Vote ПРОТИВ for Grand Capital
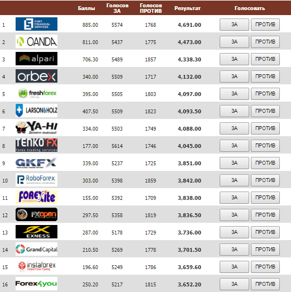291x292 pixels. [x=265, y=250]
